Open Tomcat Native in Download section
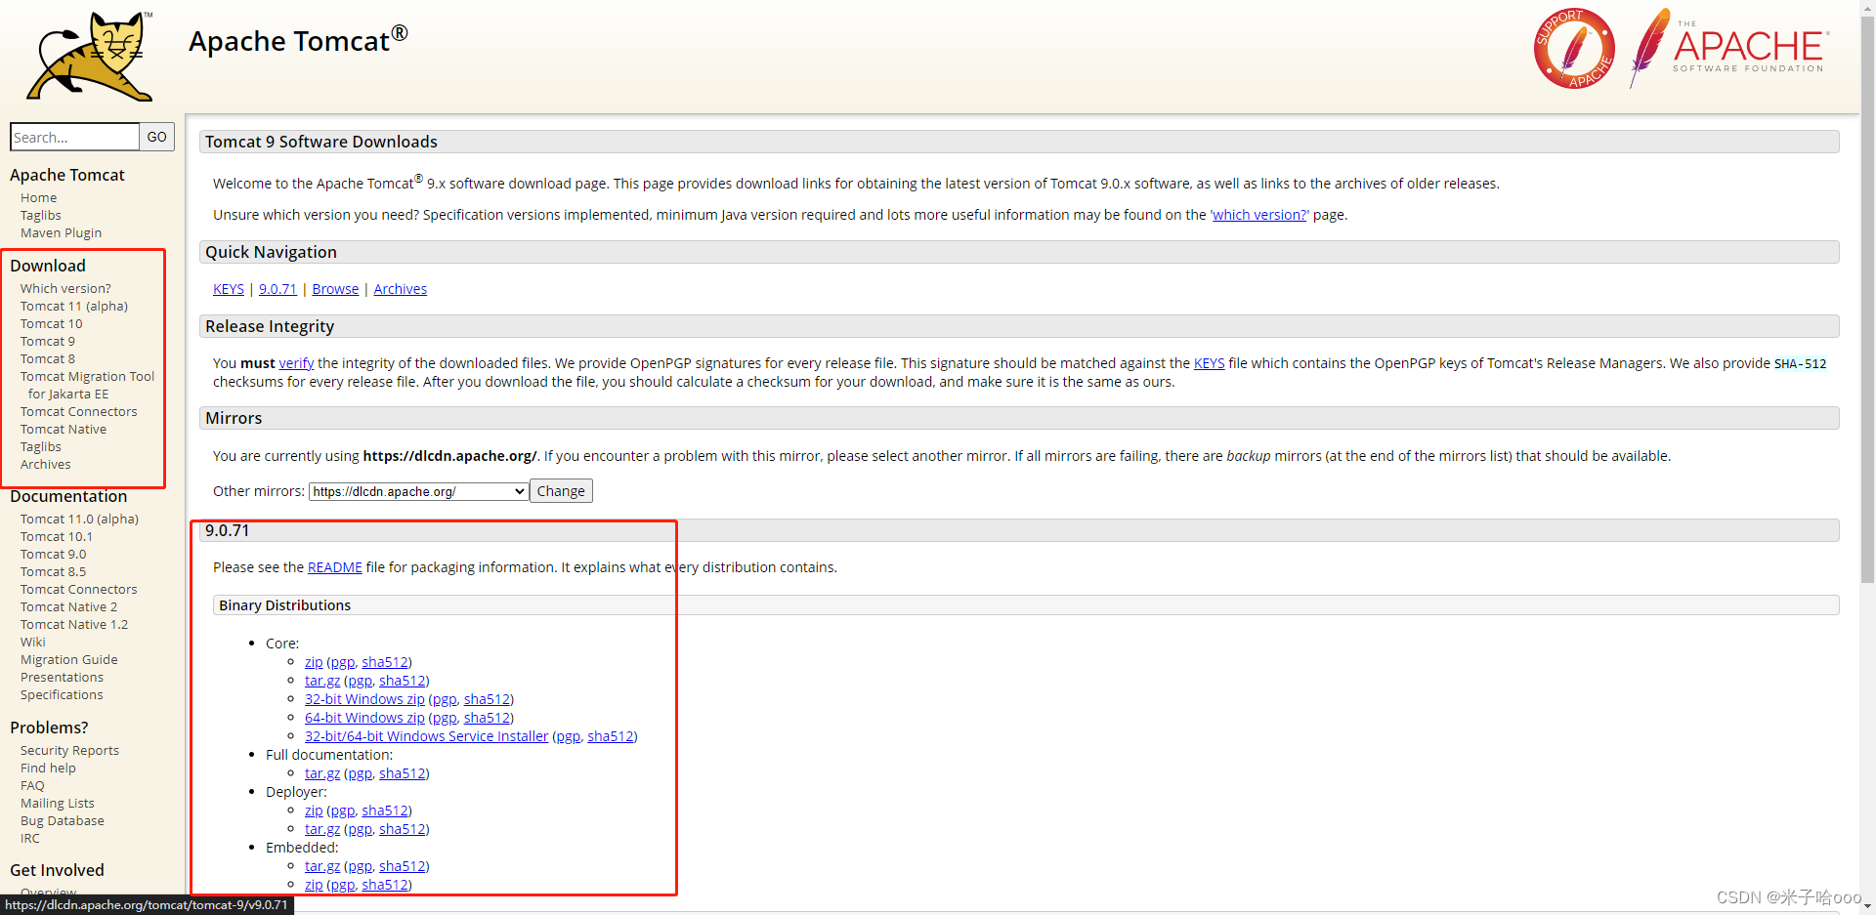 64,429
